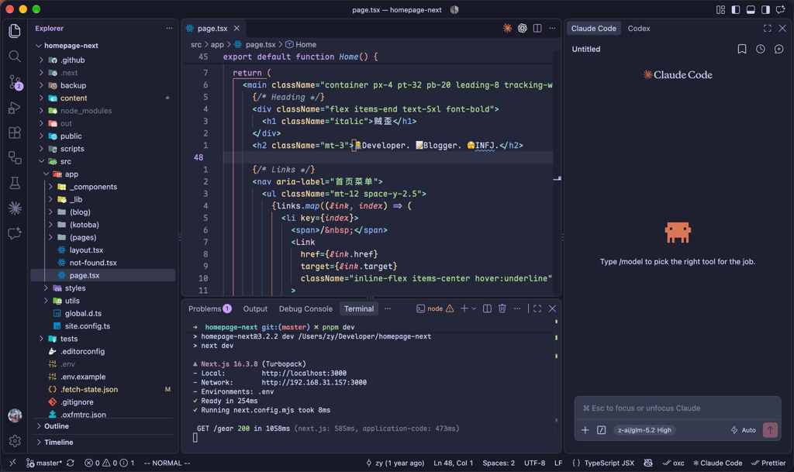Screen dimensions: 794x472
Task: Split the editor to the right
Action: (x=537, y=29)
